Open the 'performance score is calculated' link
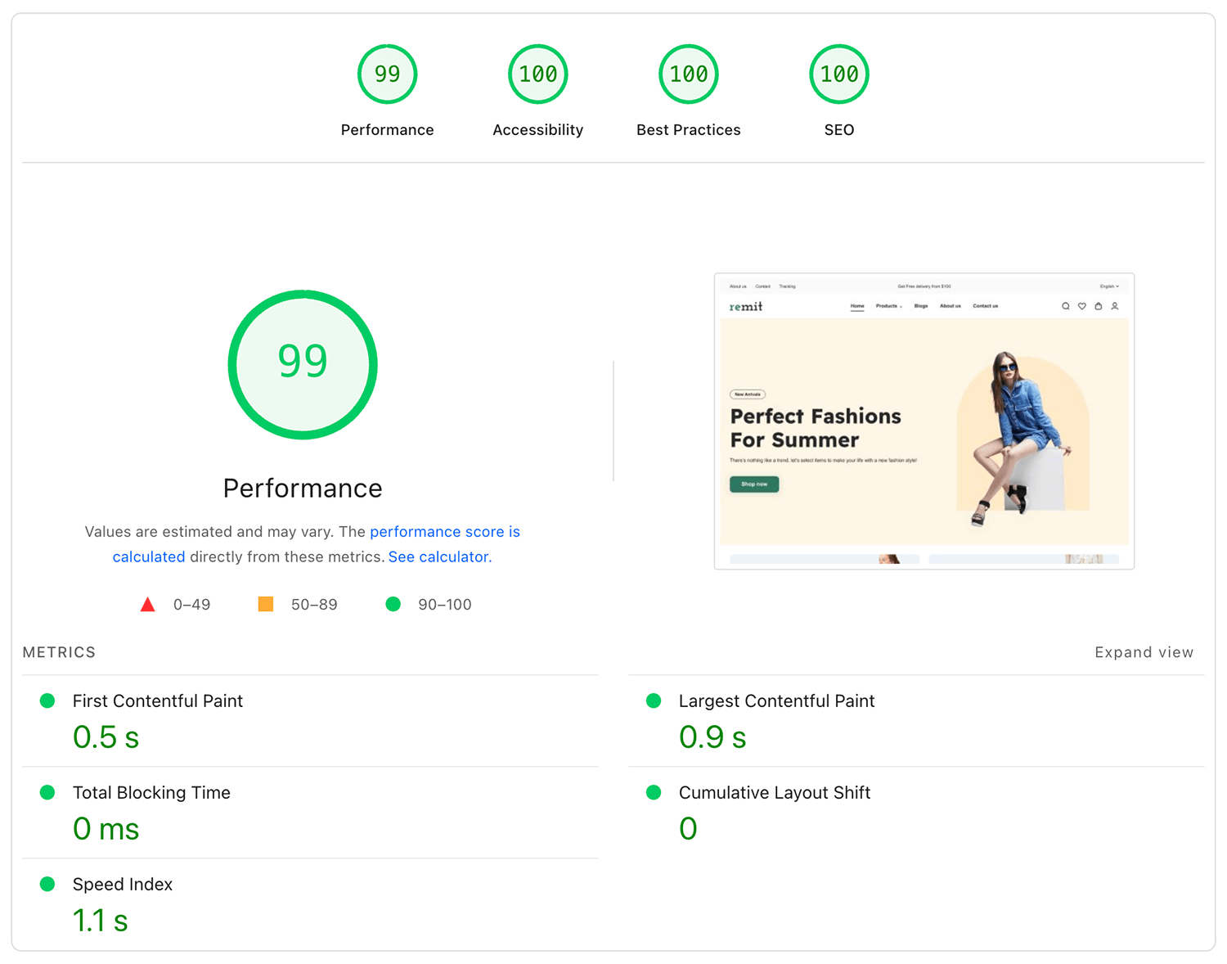Viewport: 1227px width, 964px height. pos(444,532)
